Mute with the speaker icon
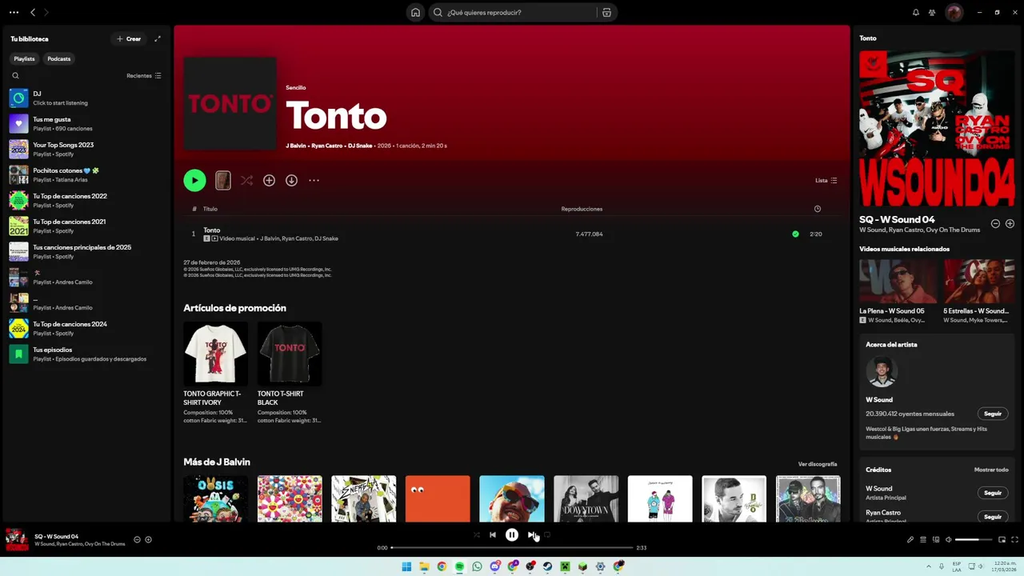The image size is (1024, 576). point(949,539)
